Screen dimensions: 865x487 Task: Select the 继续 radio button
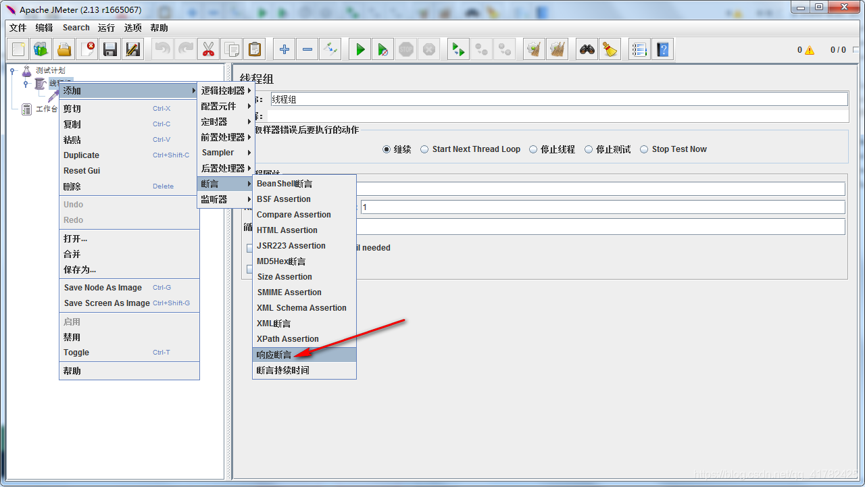point(387,149)
